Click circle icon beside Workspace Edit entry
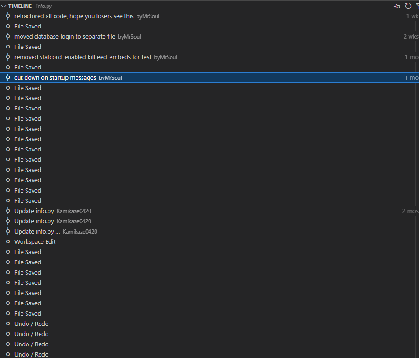The width and height of the screenshot is (419, 358). click(x=8, y=241)
